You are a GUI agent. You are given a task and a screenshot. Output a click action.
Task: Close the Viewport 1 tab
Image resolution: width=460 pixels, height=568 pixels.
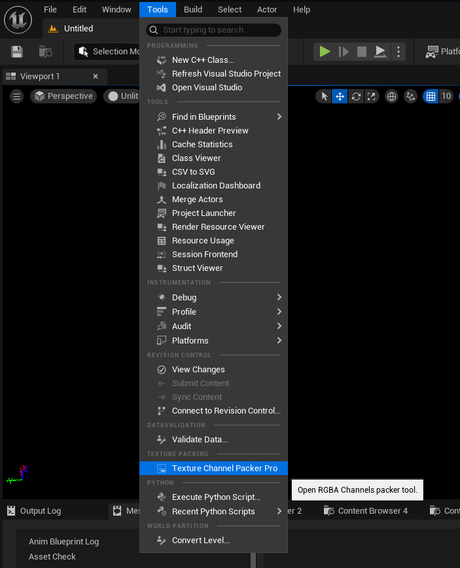coord(96,77)
